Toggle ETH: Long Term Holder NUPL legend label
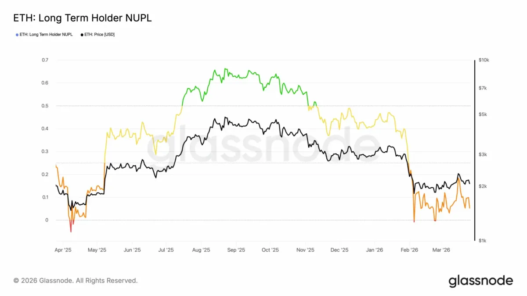527x296 pixels. point(46,34)
